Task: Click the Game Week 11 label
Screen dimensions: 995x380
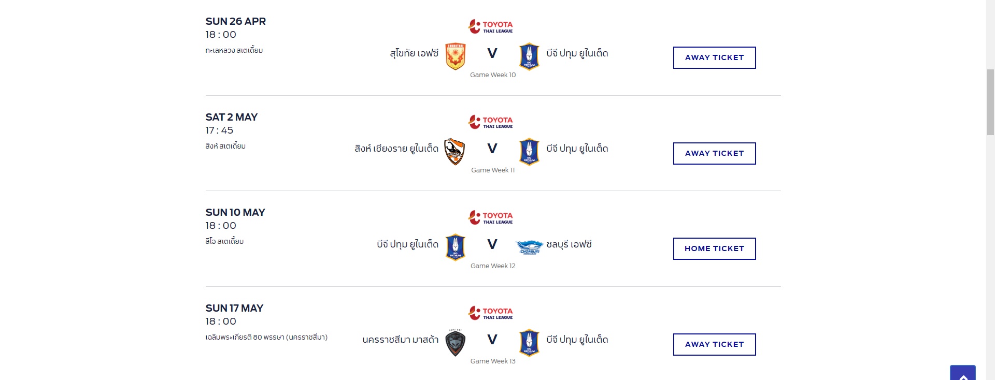Action: pyautogui.click(x=493, y=170)
